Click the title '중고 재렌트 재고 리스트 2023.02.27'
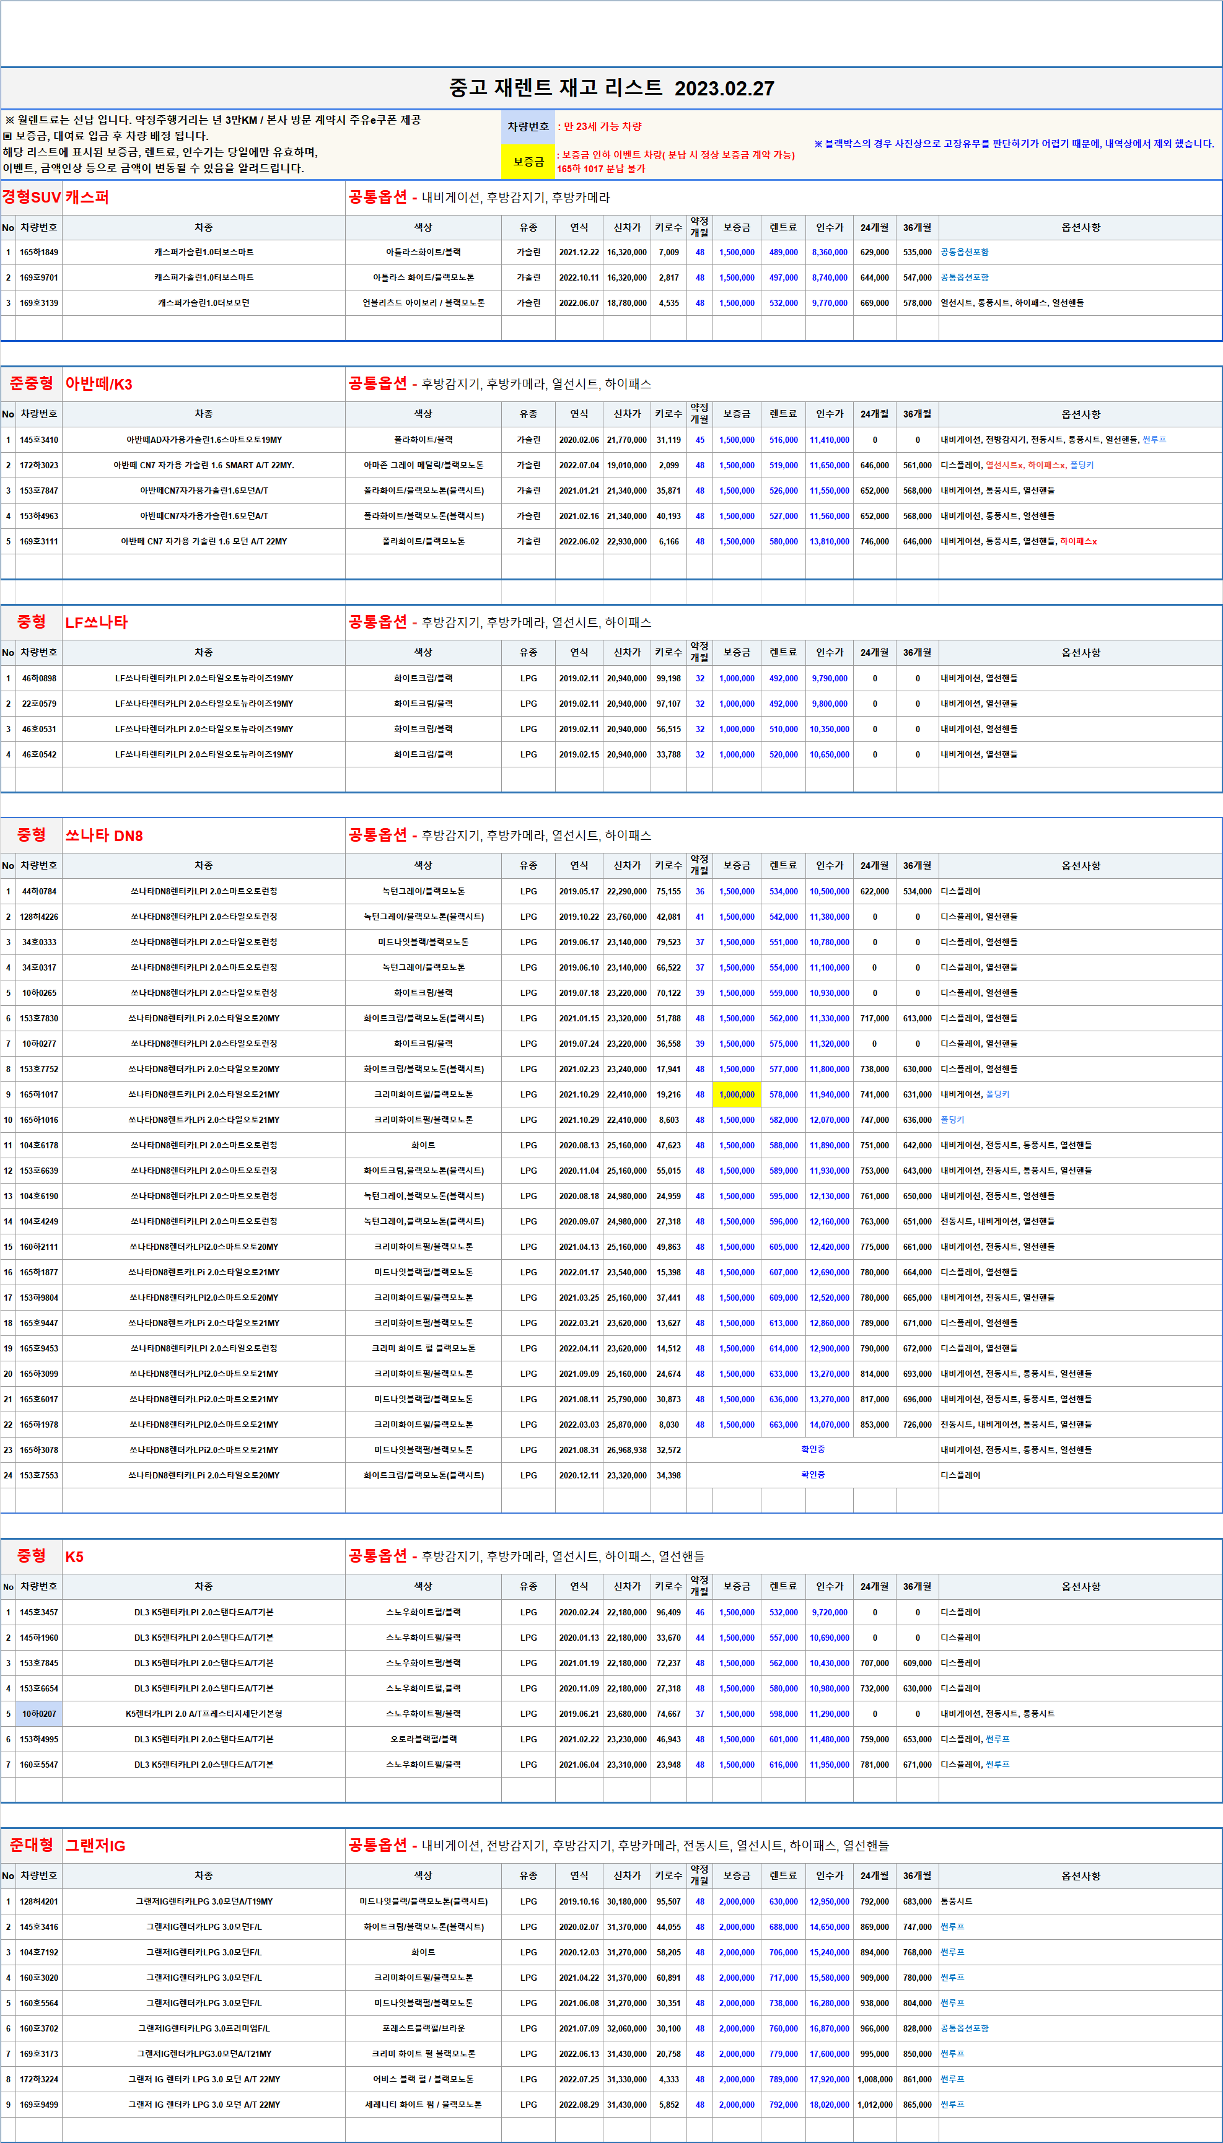This screenshot has height=2143, width=1223. pos(611,88)
